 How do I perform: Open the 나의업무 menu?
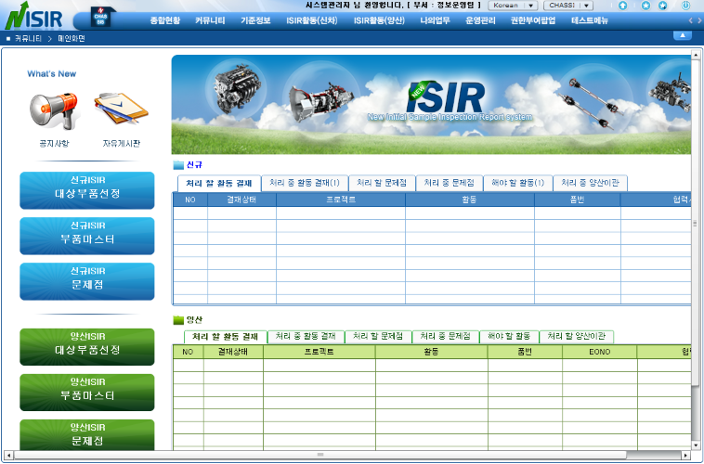point(435,20)
